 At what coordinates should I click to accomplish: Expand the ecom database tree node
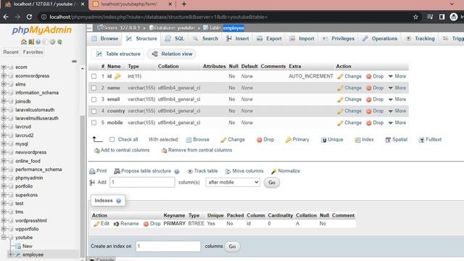point(4,67)
